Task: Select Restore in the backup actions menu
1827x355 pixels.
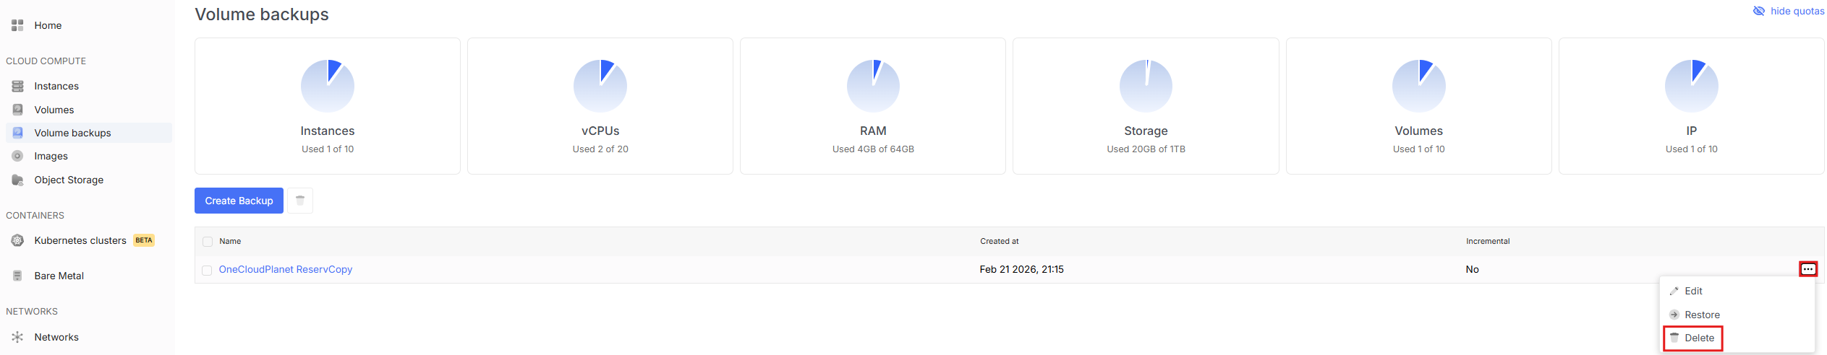Action: [1701, 315]
